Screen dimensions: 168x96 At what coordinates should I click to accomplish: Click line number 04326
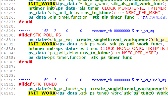8,18
